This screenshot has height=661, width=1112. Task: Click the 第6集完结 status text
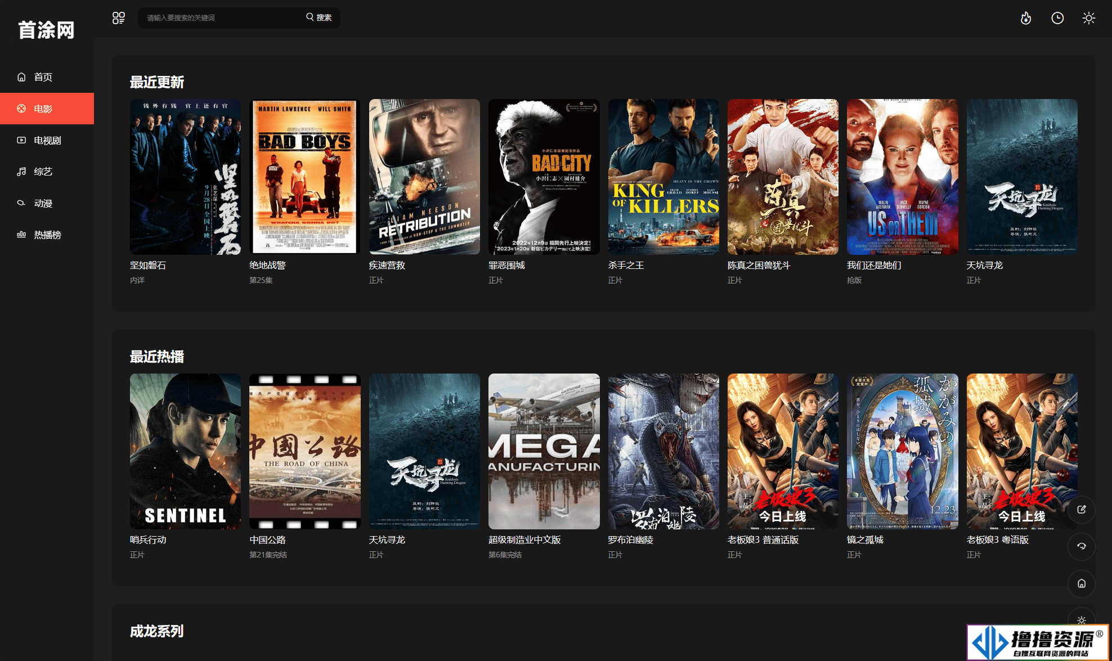click(505, 555)
